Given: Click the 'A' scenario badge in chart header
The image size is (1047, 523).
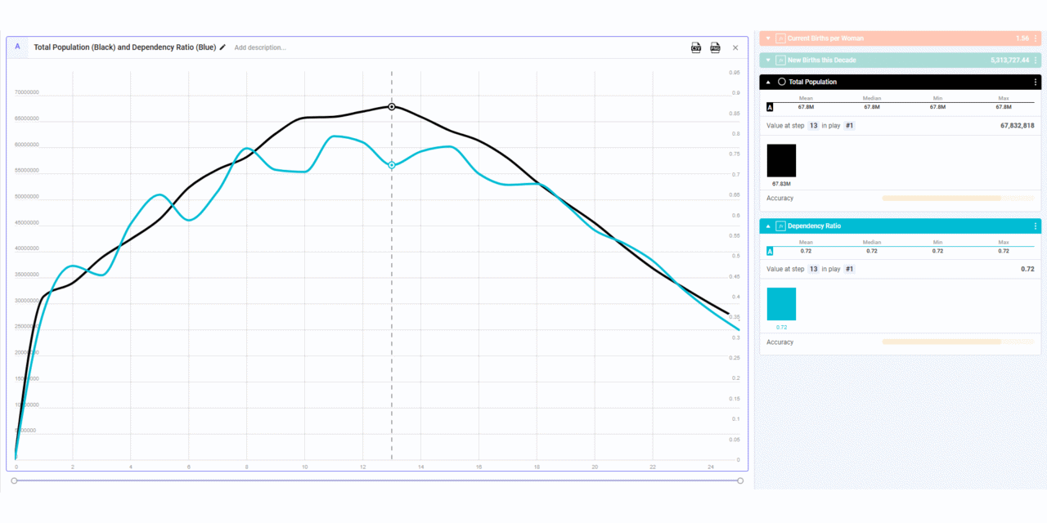Looking at the screenshot, I should click(x=18, y=47).
